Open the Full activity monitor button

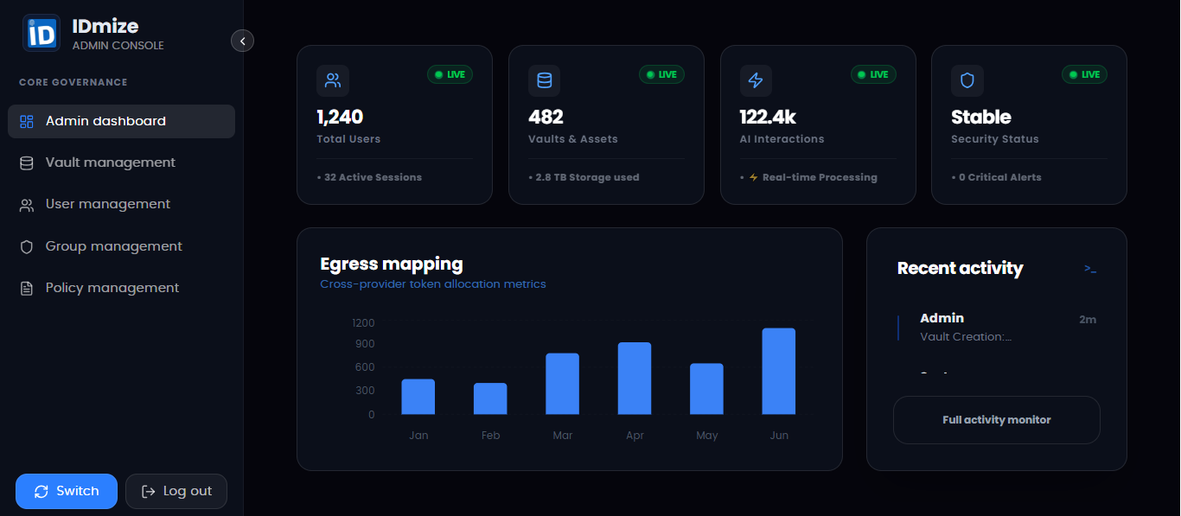coord(997,420)
